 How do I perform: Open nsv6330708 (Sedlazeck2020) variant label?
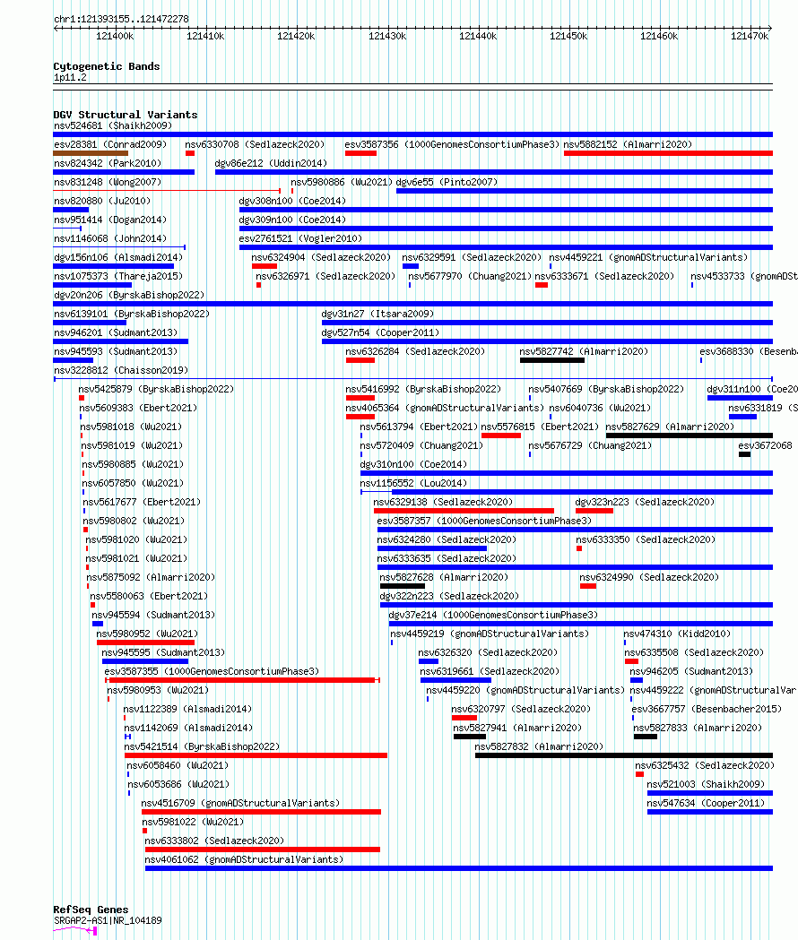(255, 144)
